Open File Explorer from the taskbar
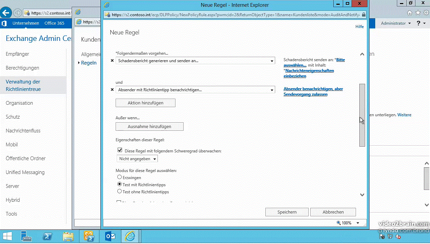 (68, 236)
